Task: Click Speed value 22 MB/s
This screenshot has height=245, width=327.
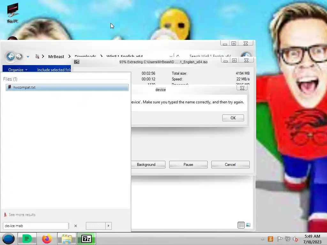Action: [243, 79]
